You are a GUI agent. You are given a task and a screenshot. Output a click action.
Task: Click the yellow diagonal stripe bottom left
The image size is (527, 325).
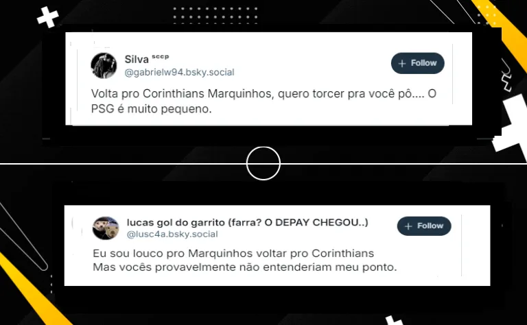click(30, 289)
